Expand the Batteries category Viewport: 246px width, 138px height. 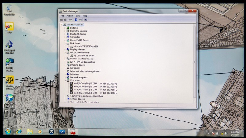point(65,28)
